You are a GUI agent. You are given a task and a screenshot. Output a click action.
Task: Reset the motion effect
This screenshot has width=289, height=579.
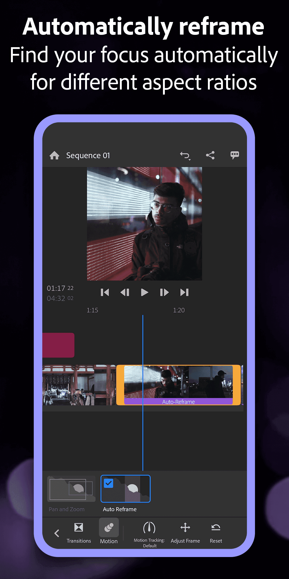click(216, 533)
